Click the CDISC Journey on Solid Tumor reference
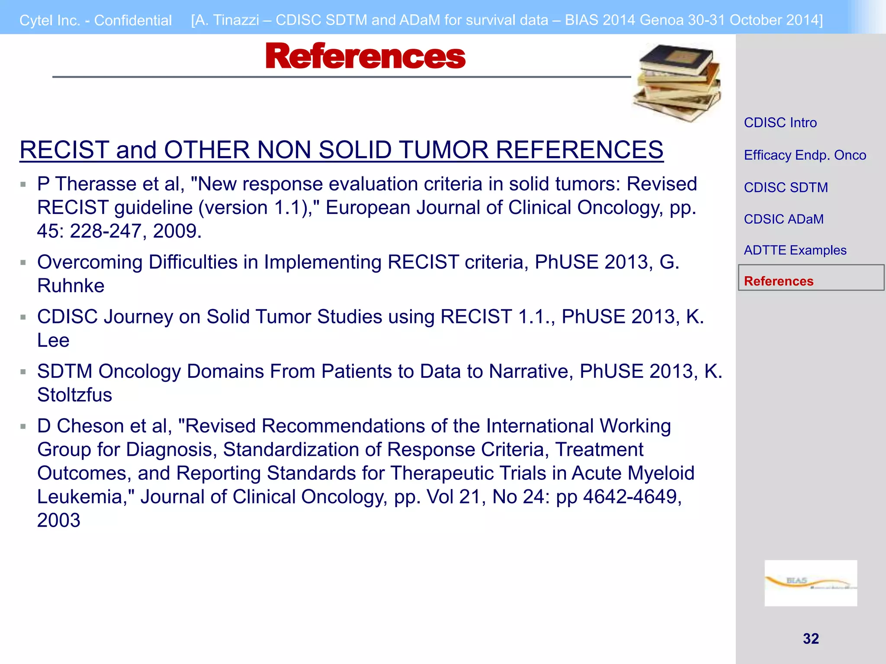Image resolution: width=886 pixels, height=664 pixels. (x=370, y=328)
